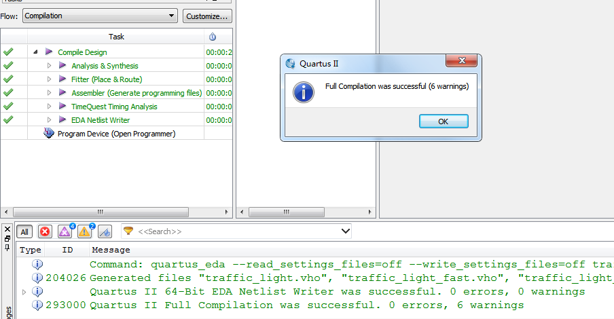
Task: Toggle the All messages filter
Action: [x=24, y=231]
